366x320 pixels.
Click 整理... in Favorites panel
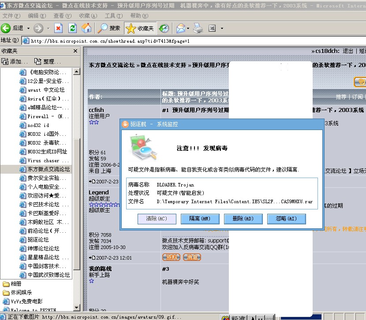(x=48, y=62)
